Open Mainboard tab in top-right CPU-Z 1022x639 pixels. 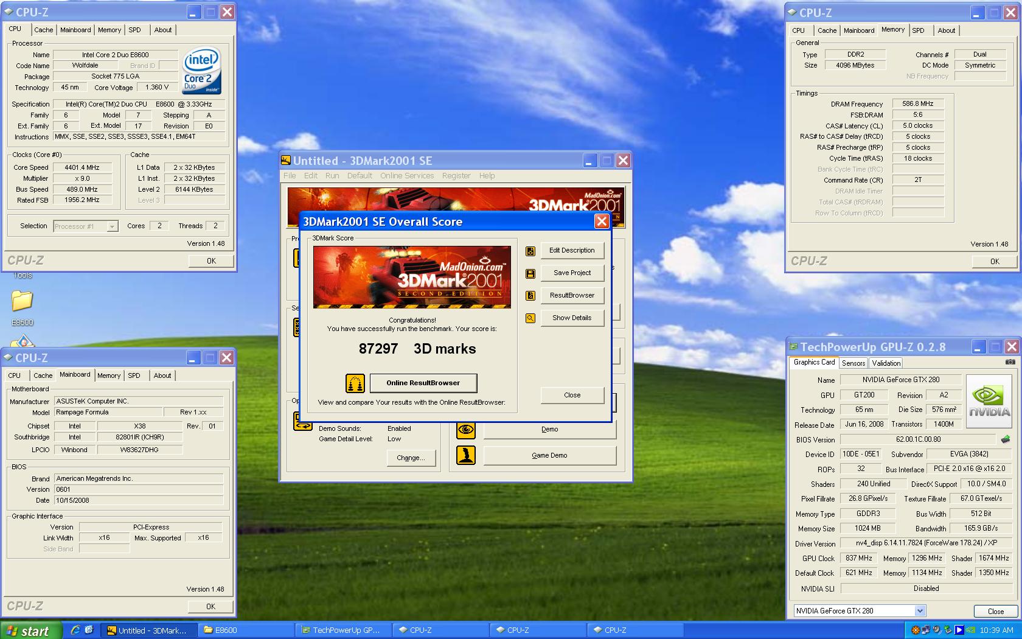point(859,30)
